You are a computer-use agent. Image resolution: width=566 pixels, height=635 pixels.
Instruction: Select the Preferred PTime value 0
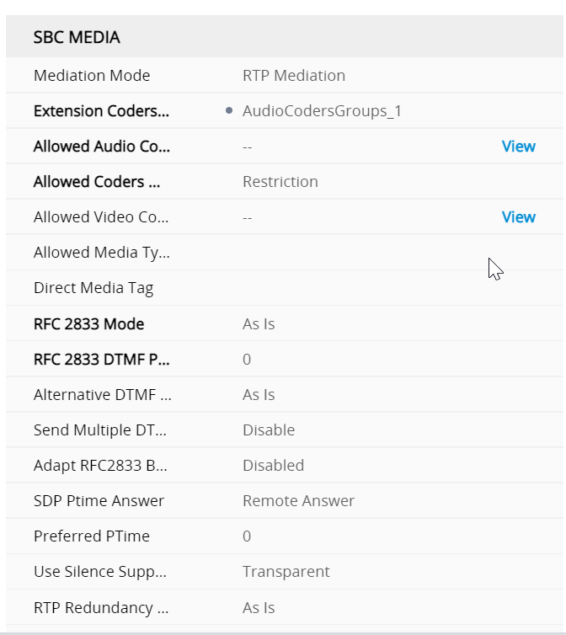247,536
